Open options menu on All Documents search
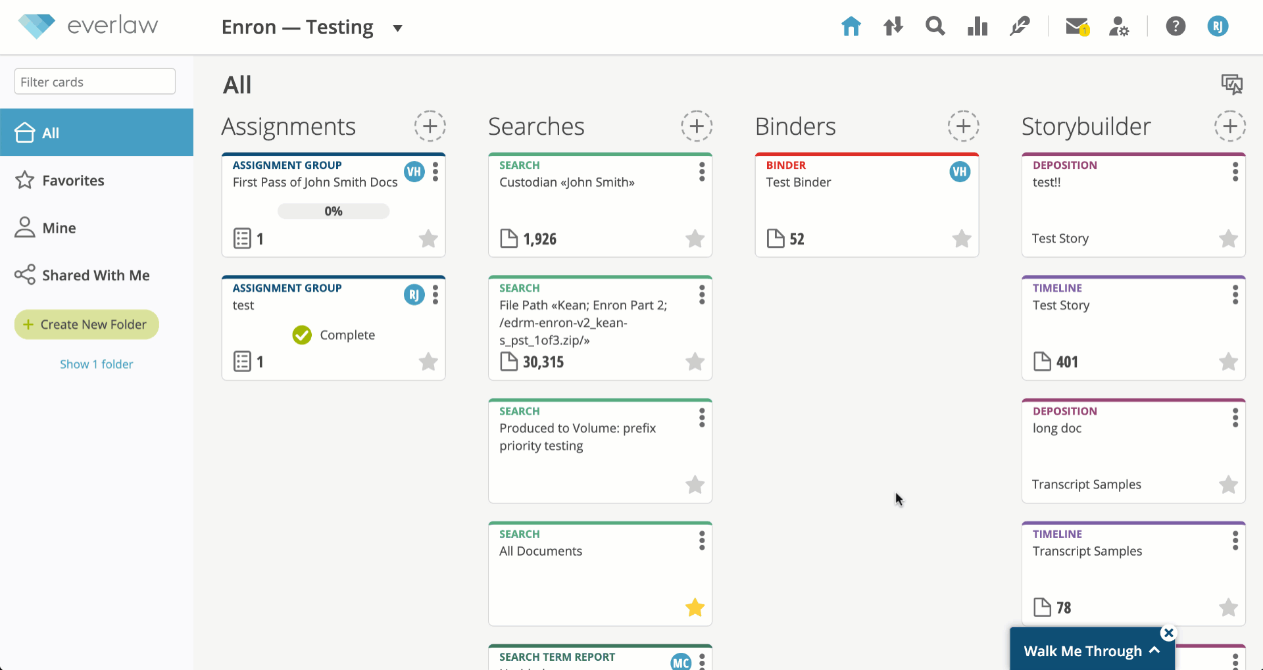 702,540
